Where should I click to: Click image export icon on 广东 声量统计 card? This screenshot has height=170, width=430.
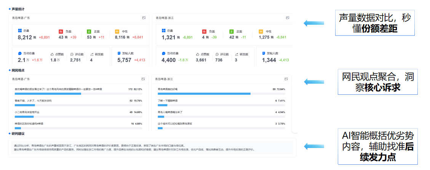144,18
